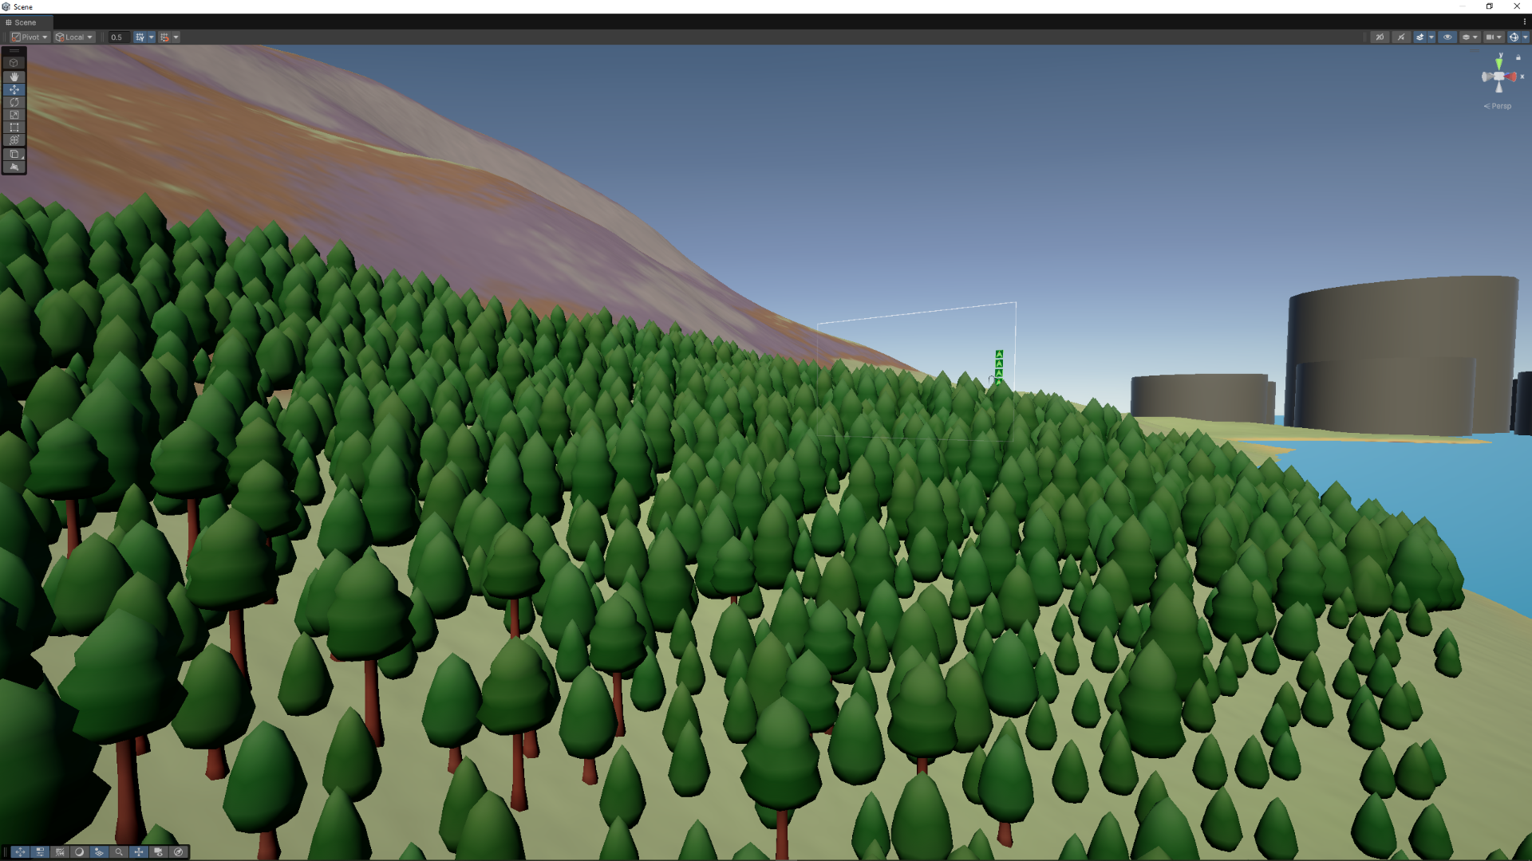Toggle scene audio mute button
Screen dimensions: 1532x861
point(1401,37)
